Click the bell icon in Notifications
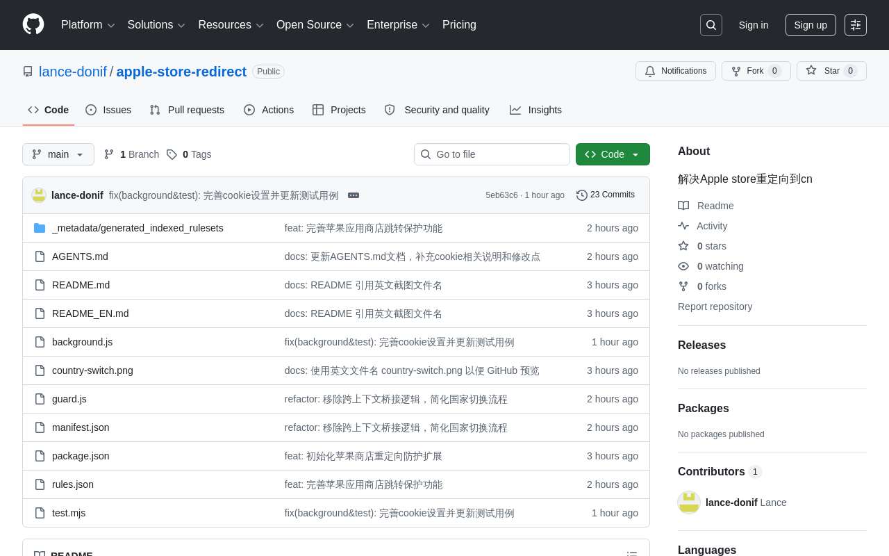 [x=650, y=71]
